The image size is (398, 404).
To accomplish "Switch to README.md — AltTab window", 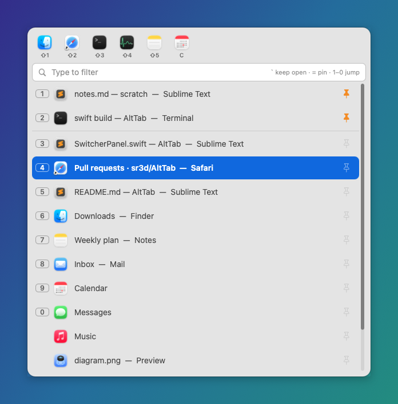I will click(196, 192).
